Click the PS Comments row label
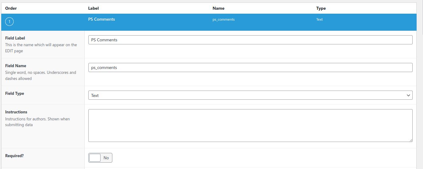Viewport: 423px width, 169px height. point(101,19)
